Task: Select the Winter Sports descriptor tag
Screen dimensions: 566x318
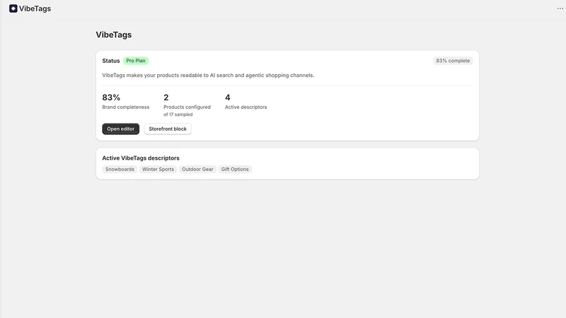Action: [x=158, y=169]
